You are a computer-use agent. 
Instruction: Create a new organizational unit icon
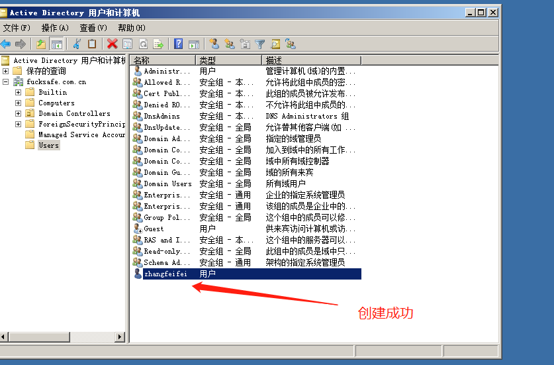tap(245, 44)
